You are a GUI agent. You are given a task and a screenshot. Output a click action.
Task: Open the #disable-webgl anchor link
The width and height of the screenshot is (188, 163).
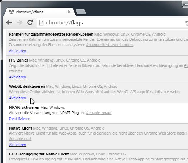point(168,92)
